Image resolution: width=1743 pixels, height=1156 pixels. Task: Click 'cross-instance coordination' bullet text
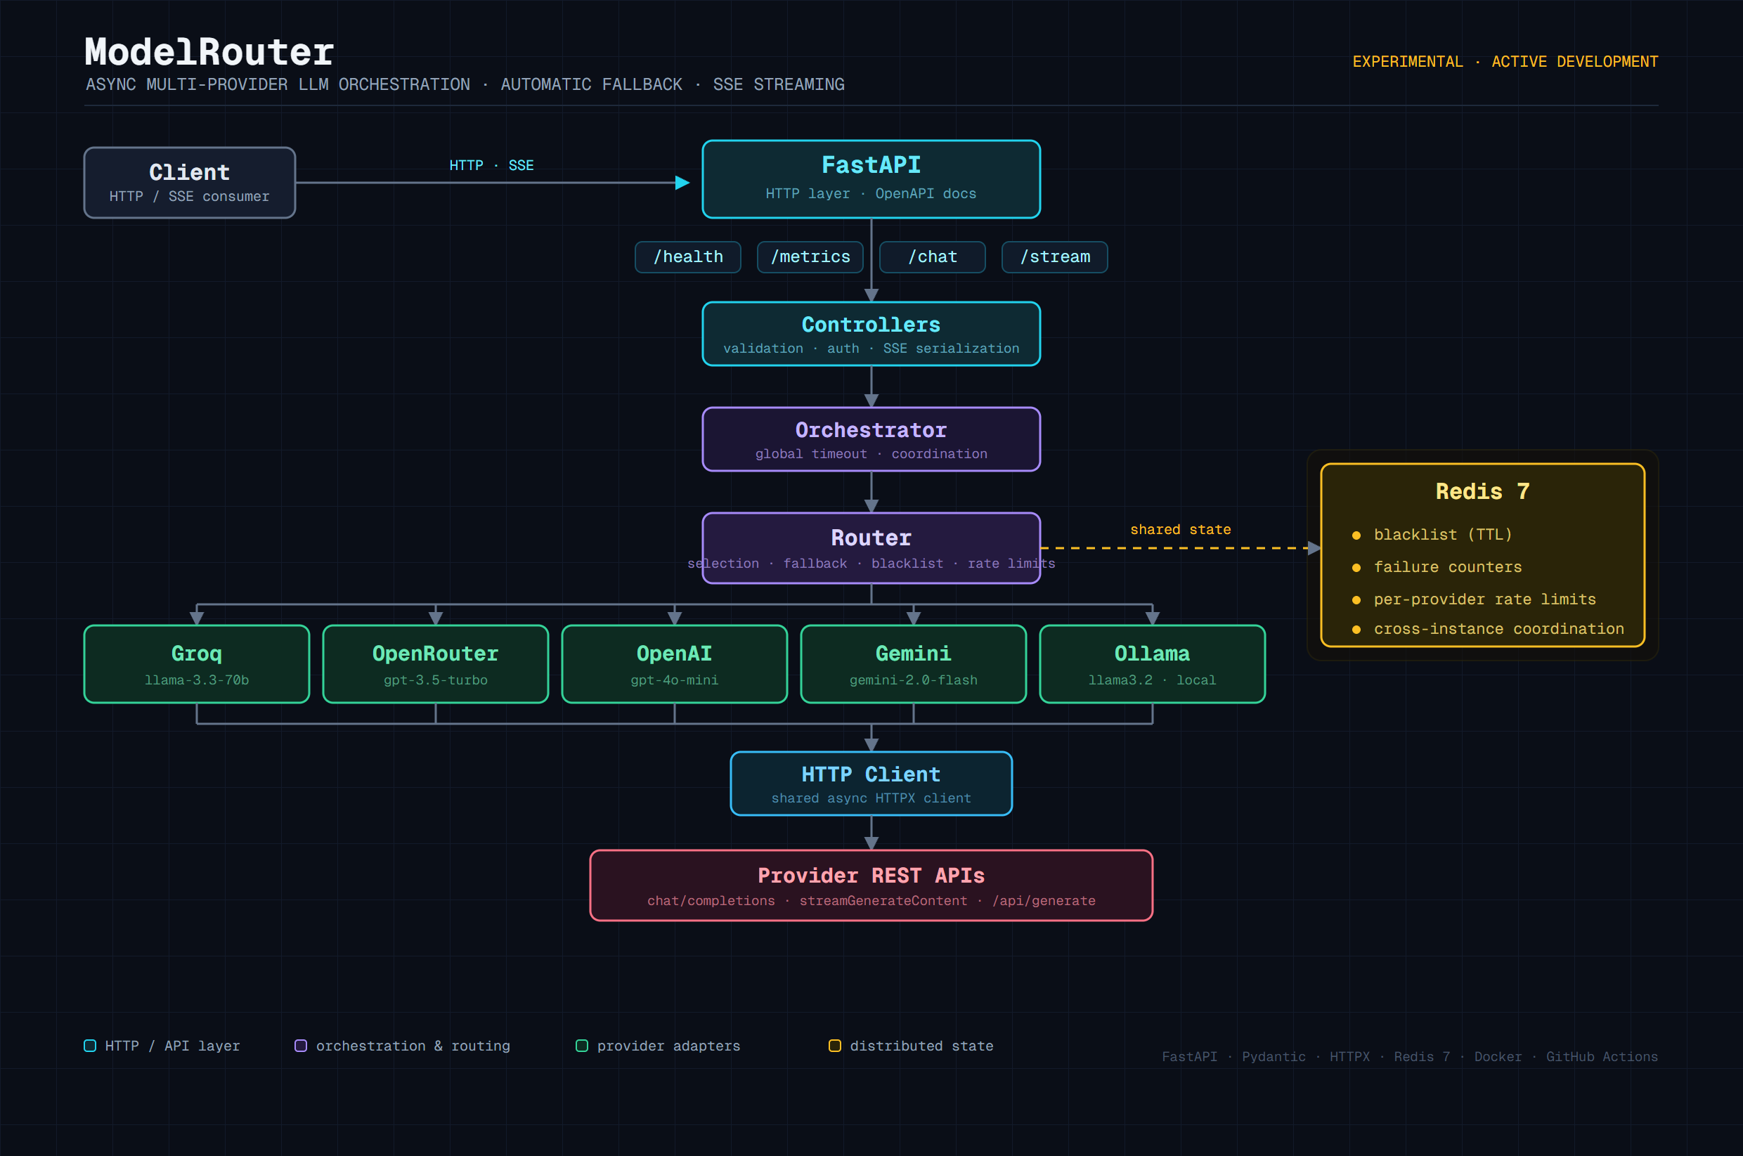point(1498,629)
